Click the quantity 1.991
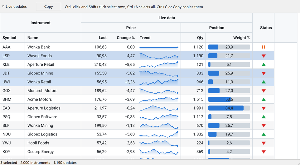The image size is (300, 165). (x=198, y=108)
